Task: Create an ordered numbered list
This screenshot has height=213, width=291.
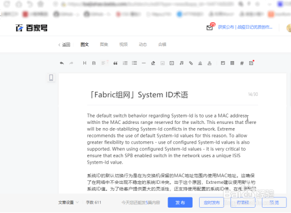Action: 125,63
